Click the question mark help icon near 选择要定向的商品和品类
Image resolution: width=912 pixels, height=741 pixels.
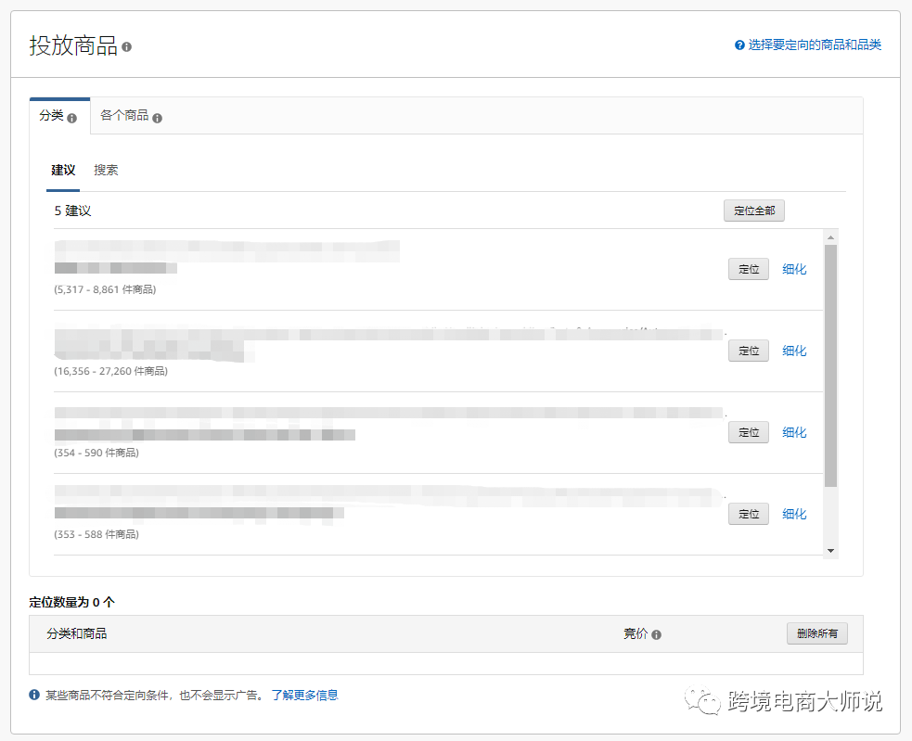pos(739,44)
